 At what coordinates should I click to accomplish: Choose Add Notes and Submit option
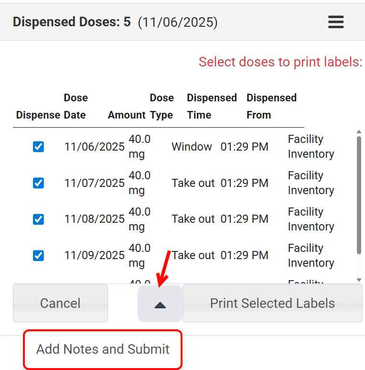click(x=103, y=349)
